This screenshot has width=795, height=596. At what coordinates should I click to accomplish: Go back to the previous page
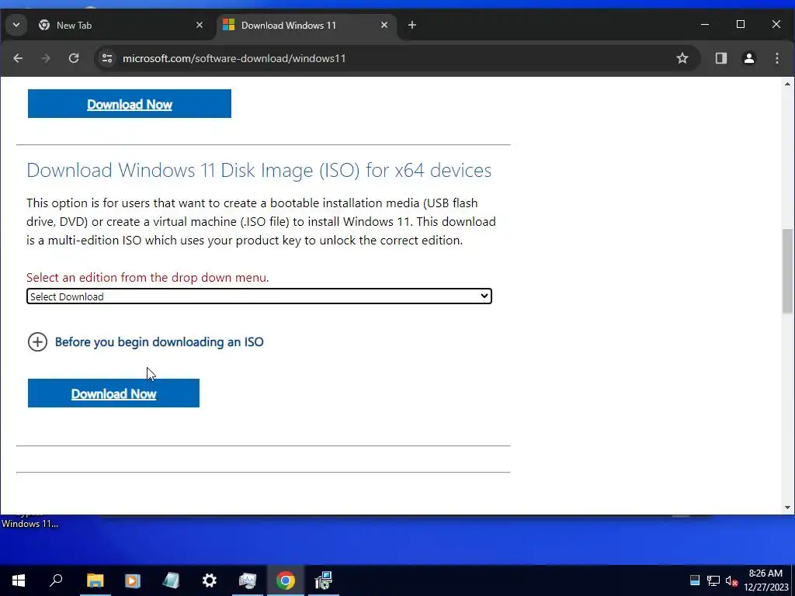(x=19, y=58)
